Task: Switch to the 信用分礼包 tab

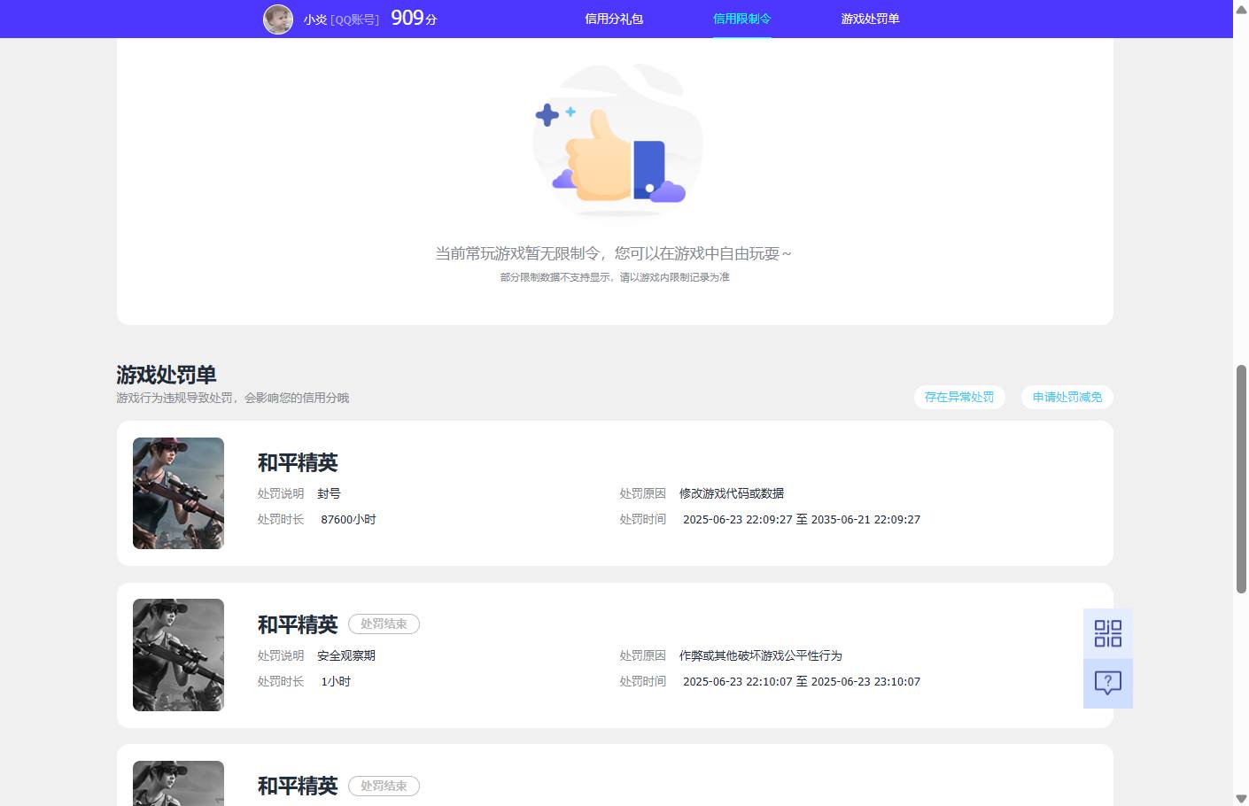Action: 614,19
